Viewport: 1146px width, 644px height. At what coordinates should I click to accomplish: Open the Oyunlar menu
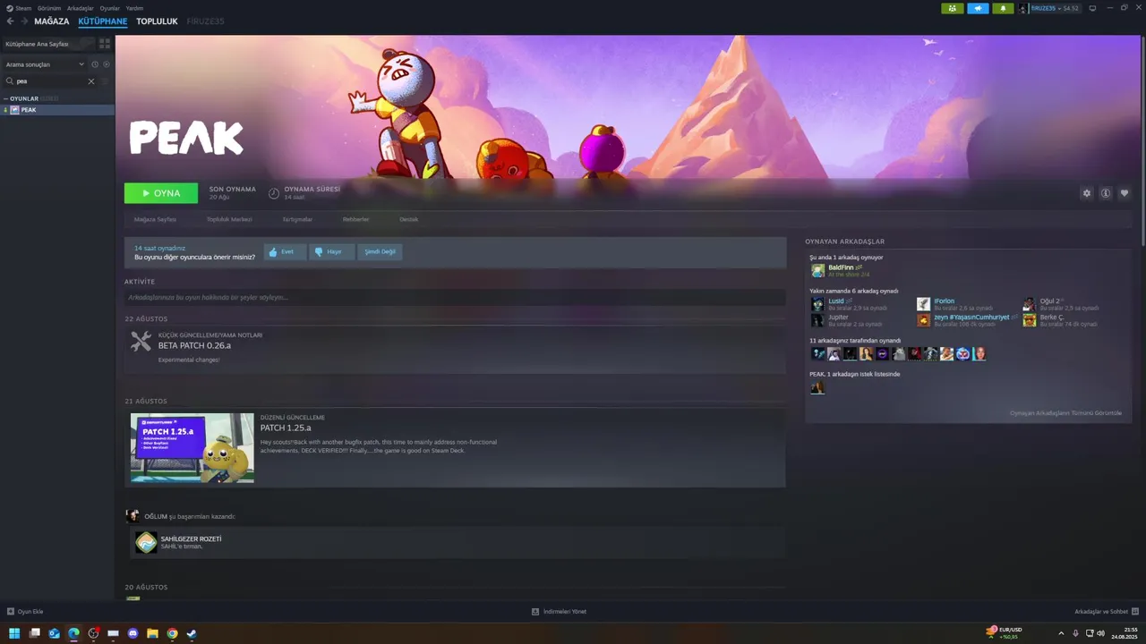[x=109, y=8]
